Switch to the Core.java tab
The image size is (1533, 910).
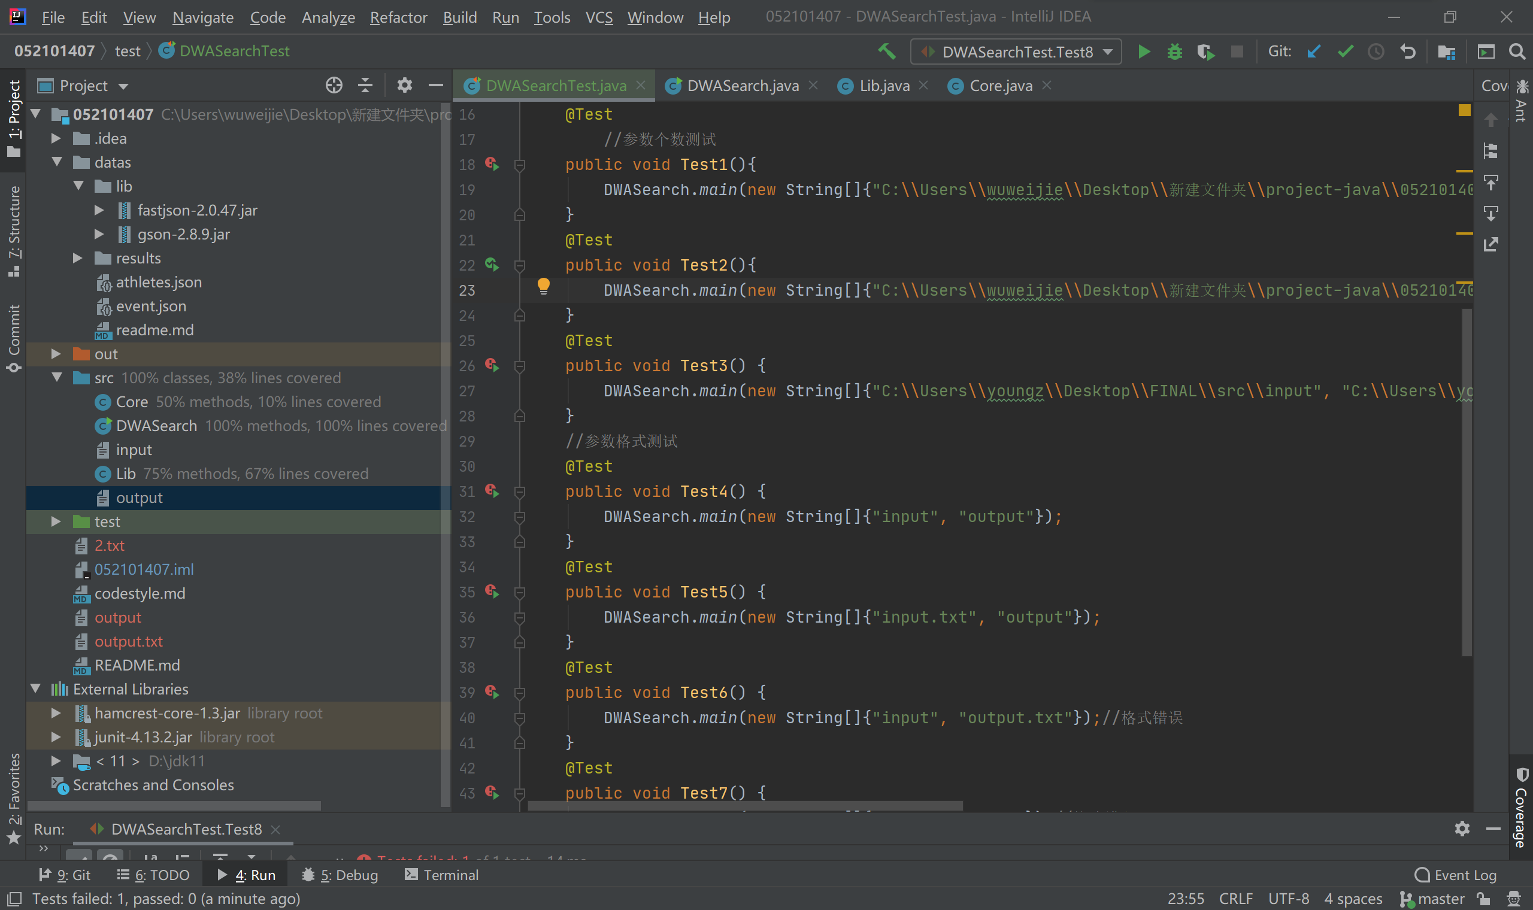click(1000, 86)
